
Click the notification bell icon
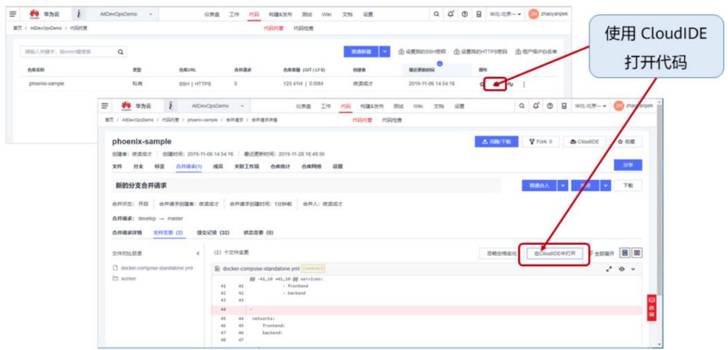[x=451, y=13]
